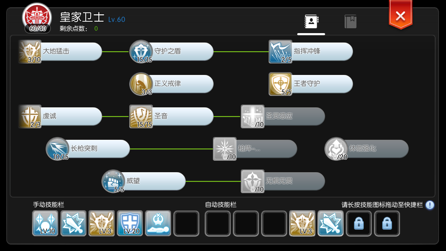The image size is (446, 251).
Task: Switch to the bookmark book tab
Action: click(351, 22)
